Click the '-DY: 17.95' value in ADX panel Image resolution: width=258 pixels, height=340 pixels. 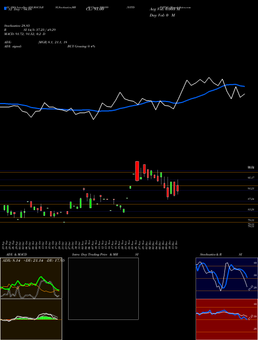point(55,261)
